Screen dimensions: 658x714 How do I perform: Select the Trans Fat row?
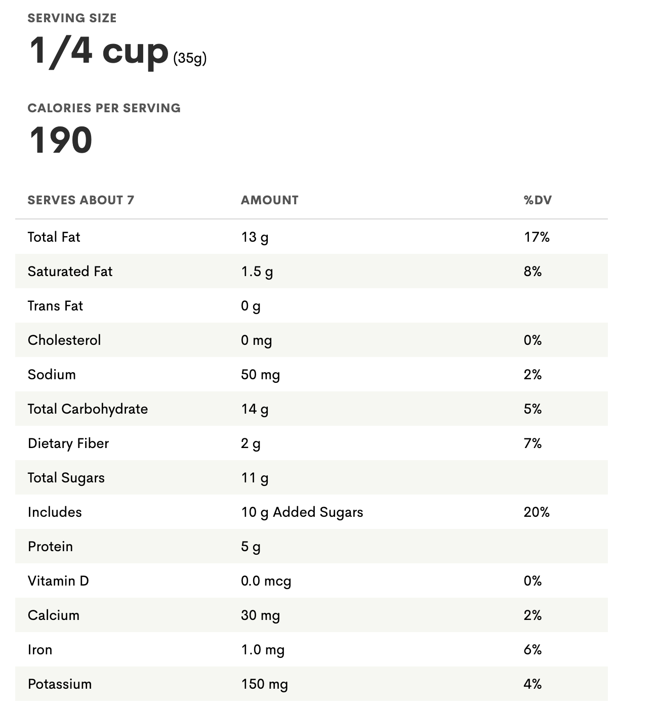pos(311,306)
